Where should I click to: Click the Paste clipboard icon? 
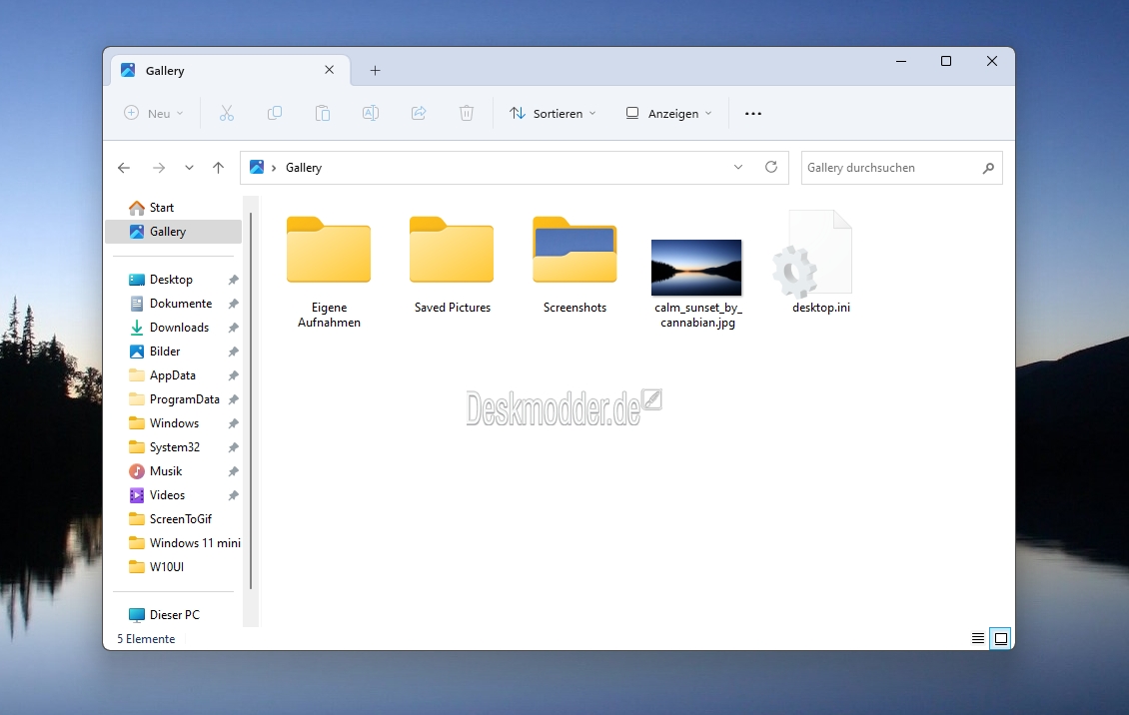(323, 114)
